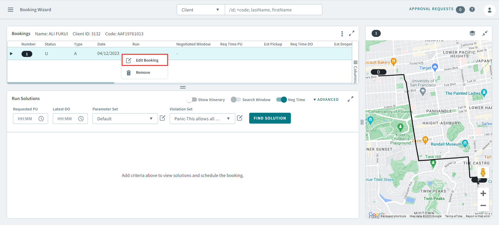
Task: Click The Painted Ladies map pin
Action: click(484, 92)
